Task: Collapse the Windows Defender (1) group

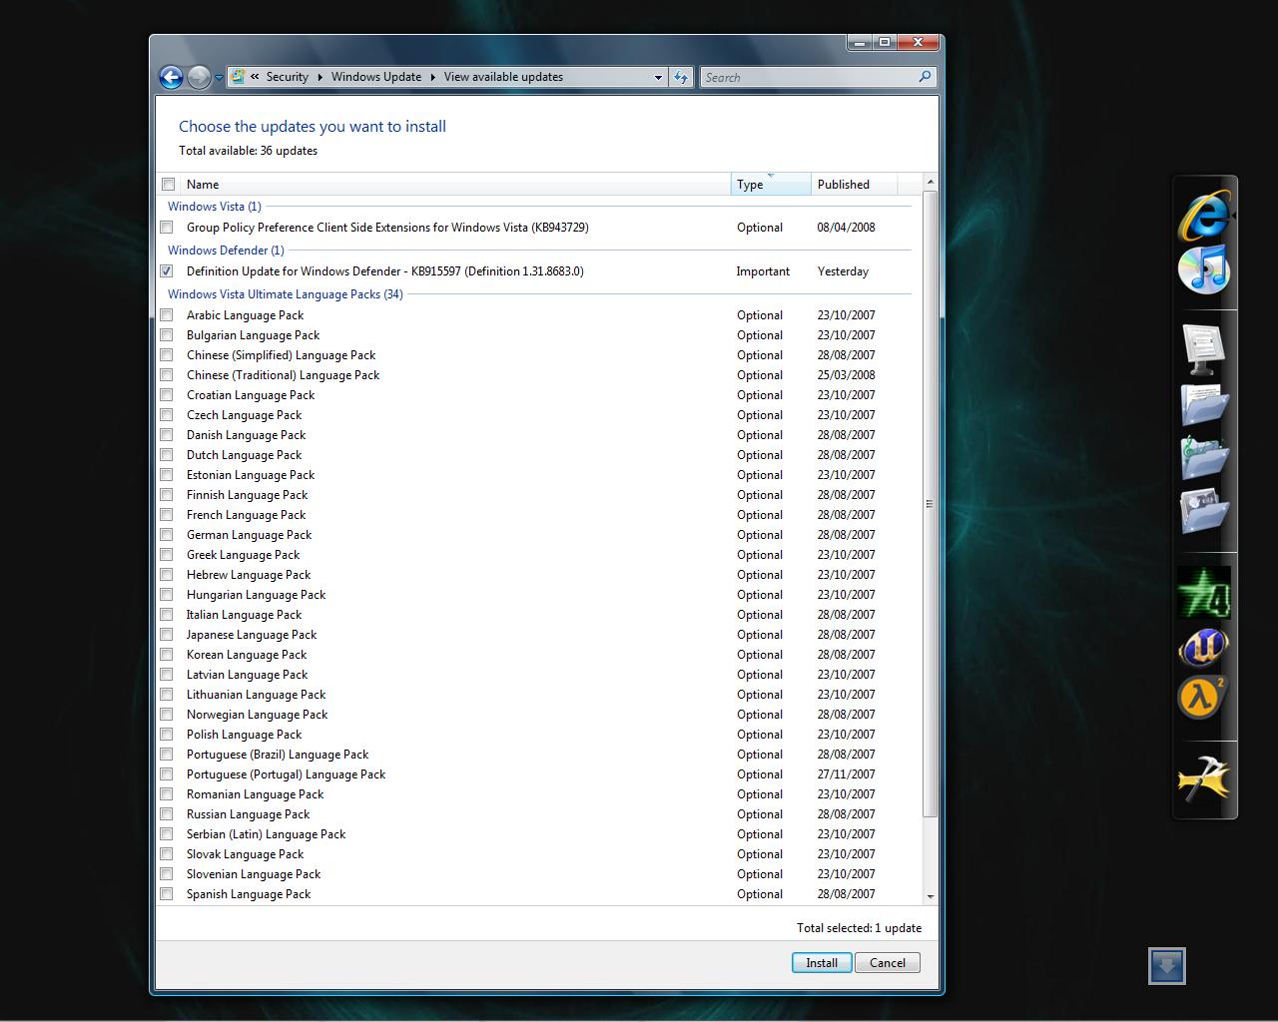Action: pyautogui.click(x=226, y=251)
